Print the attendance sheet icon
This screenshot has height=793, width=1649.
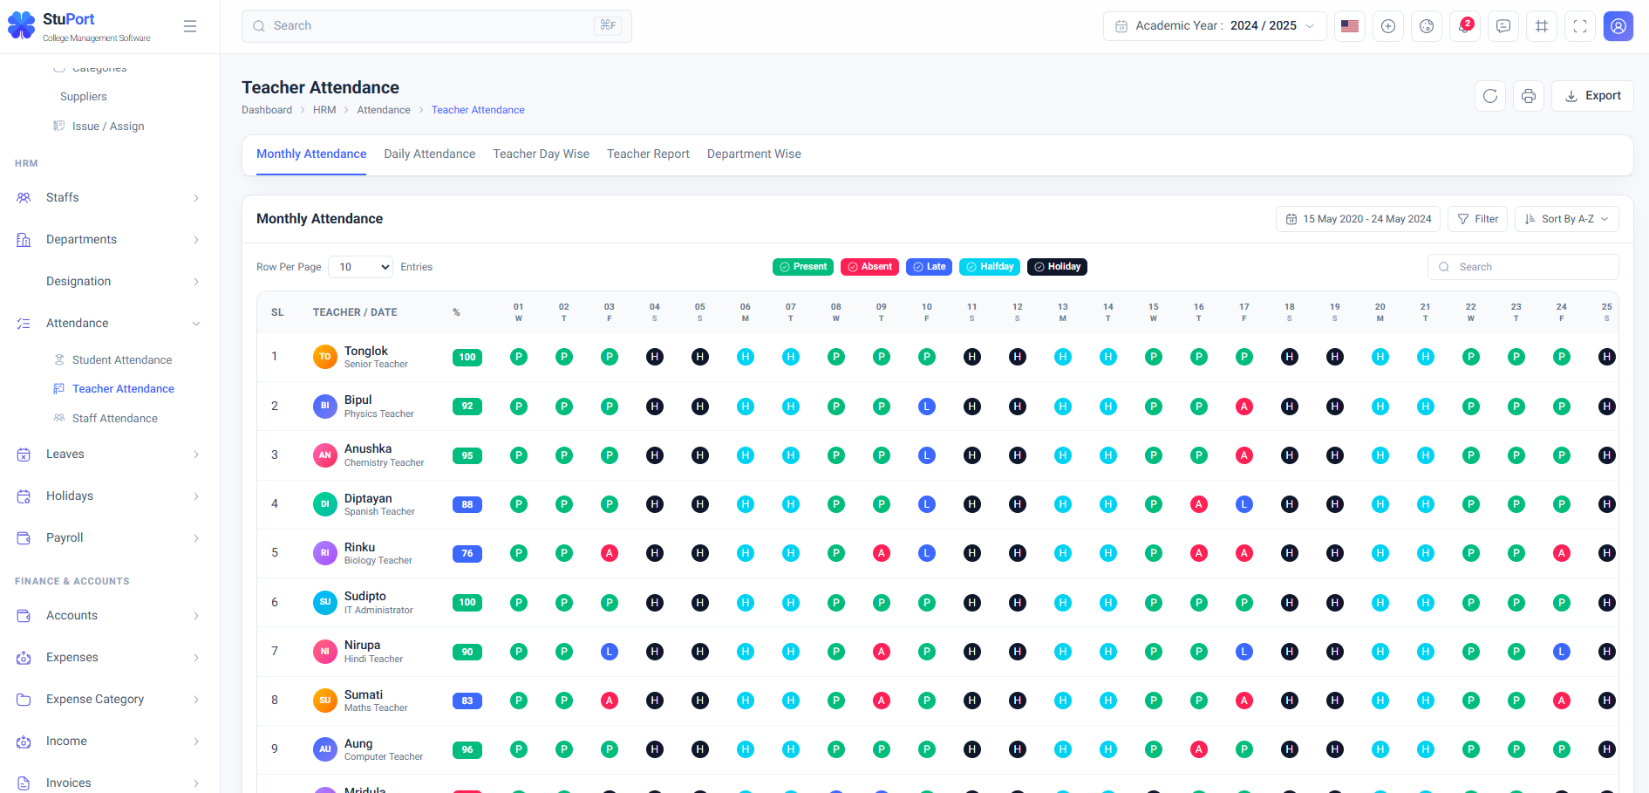1529,96
